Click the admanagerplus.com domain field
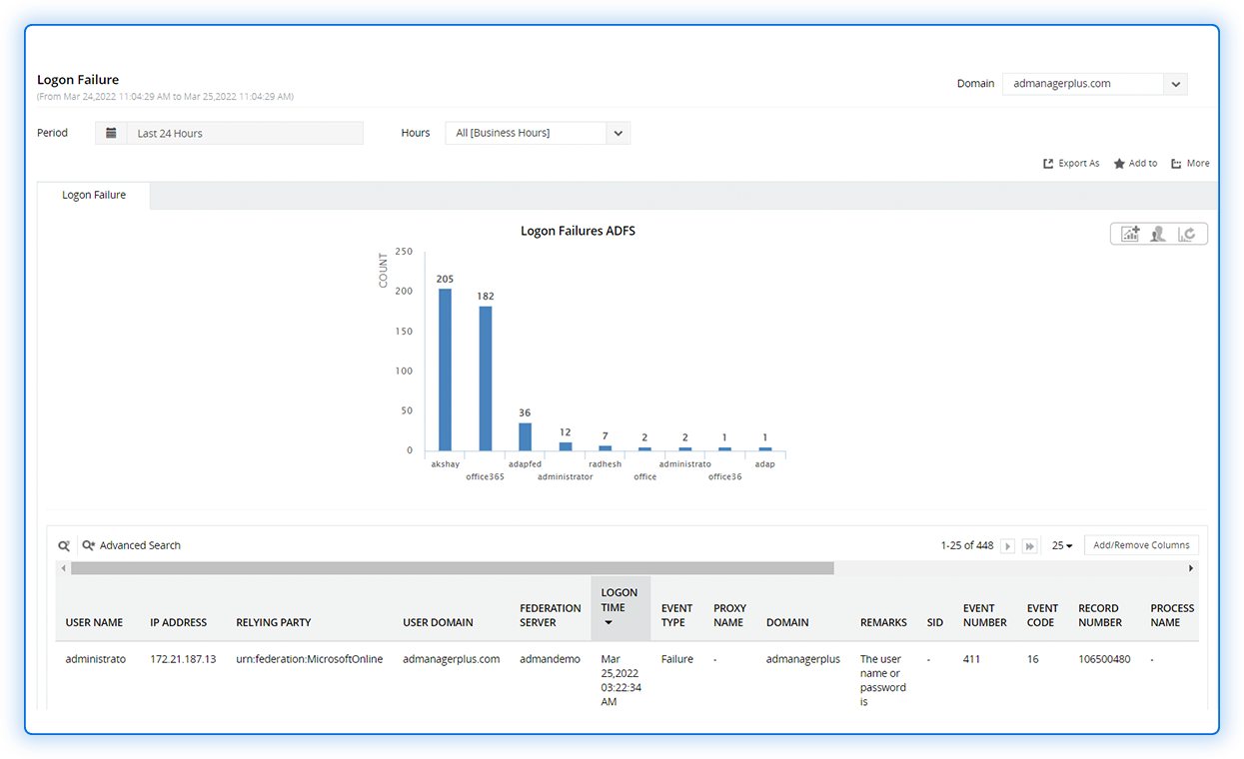The image size is (1244, 759). (x=1083, y=84)
